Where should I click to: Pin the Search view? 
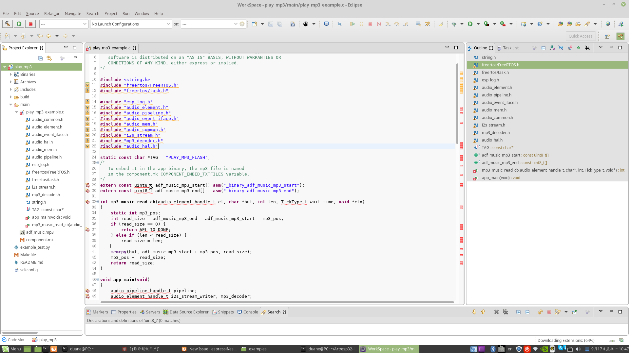(x=574, y=312)
